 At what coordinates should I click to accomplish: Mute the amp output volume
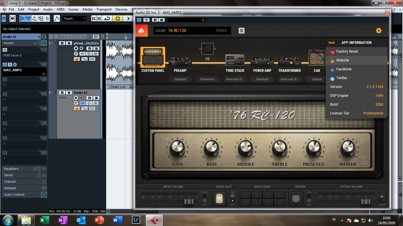coord(382,196)
